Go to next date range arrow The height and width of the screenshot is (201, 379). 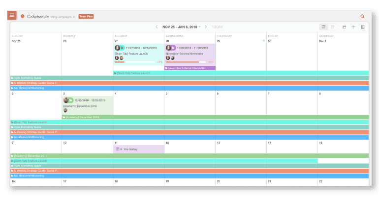coord(207,27)
